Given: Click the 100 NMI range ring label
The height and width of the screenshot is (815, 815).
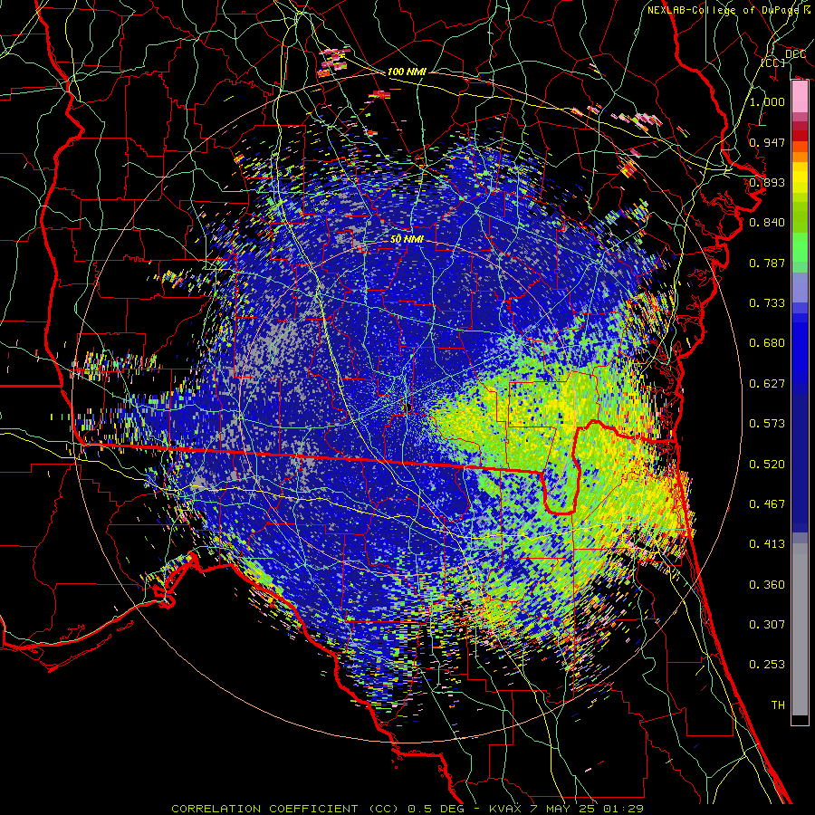Looking at the screenshot, I should click(x=407, y=72).
